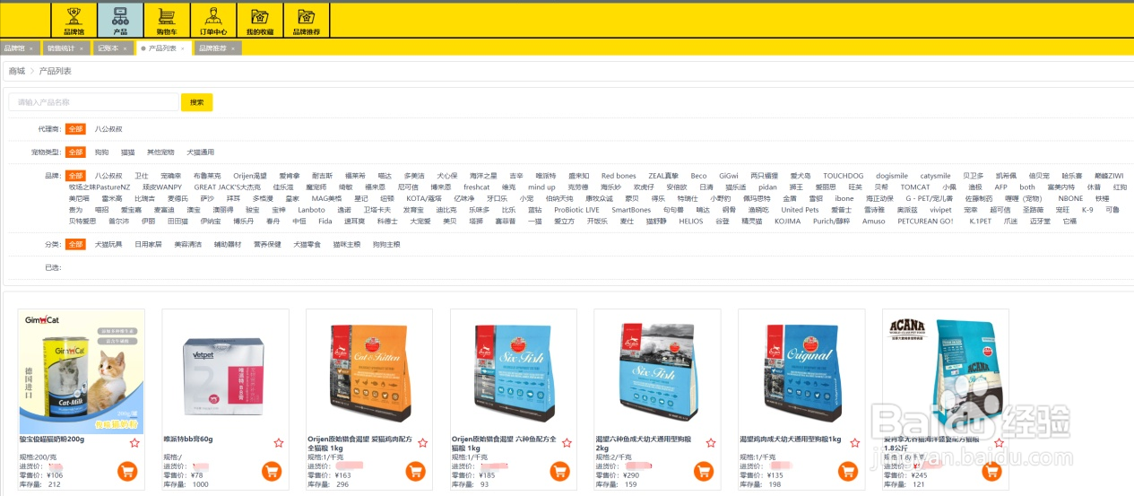This screenshot has width=1134, height=496.
Task: Close the 产品列表 tab
Action: pyautogui.click(x=184, y=48)
